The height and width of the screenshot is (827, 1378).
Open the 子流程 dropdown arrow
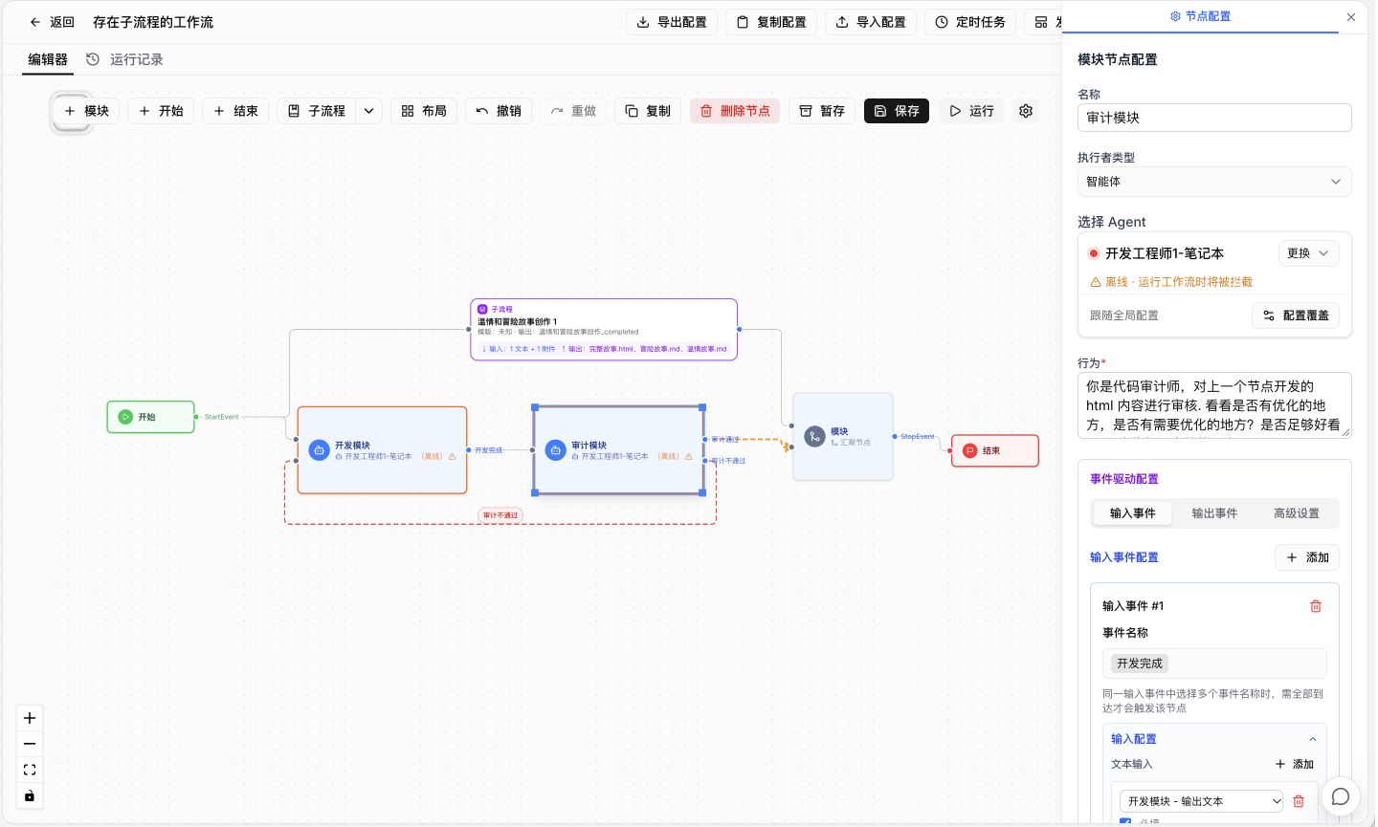369,111
